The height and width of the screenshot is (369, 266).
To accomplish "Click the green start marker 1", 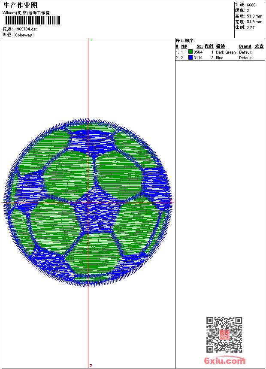I will click(x=91, y=40).
